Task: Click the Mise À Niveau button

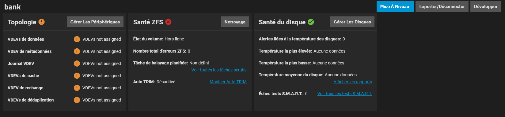Action: [395, 6]
